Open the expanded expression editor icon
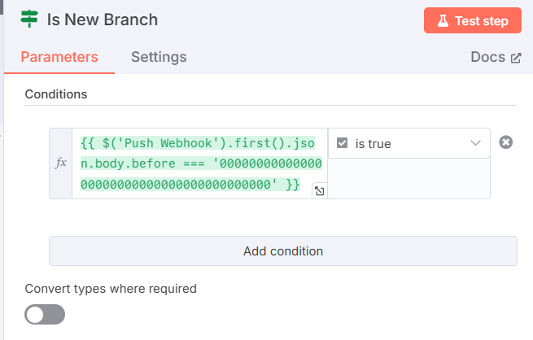This screenshot has height=340, width=533. pos(320,191)
